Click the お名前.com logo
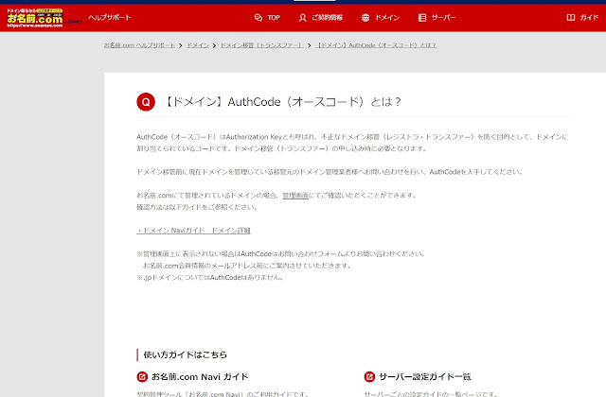 [x=35, y=18]
